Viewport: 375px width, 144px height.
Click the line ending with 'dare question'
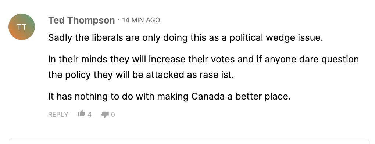click(x=204, y=59)
